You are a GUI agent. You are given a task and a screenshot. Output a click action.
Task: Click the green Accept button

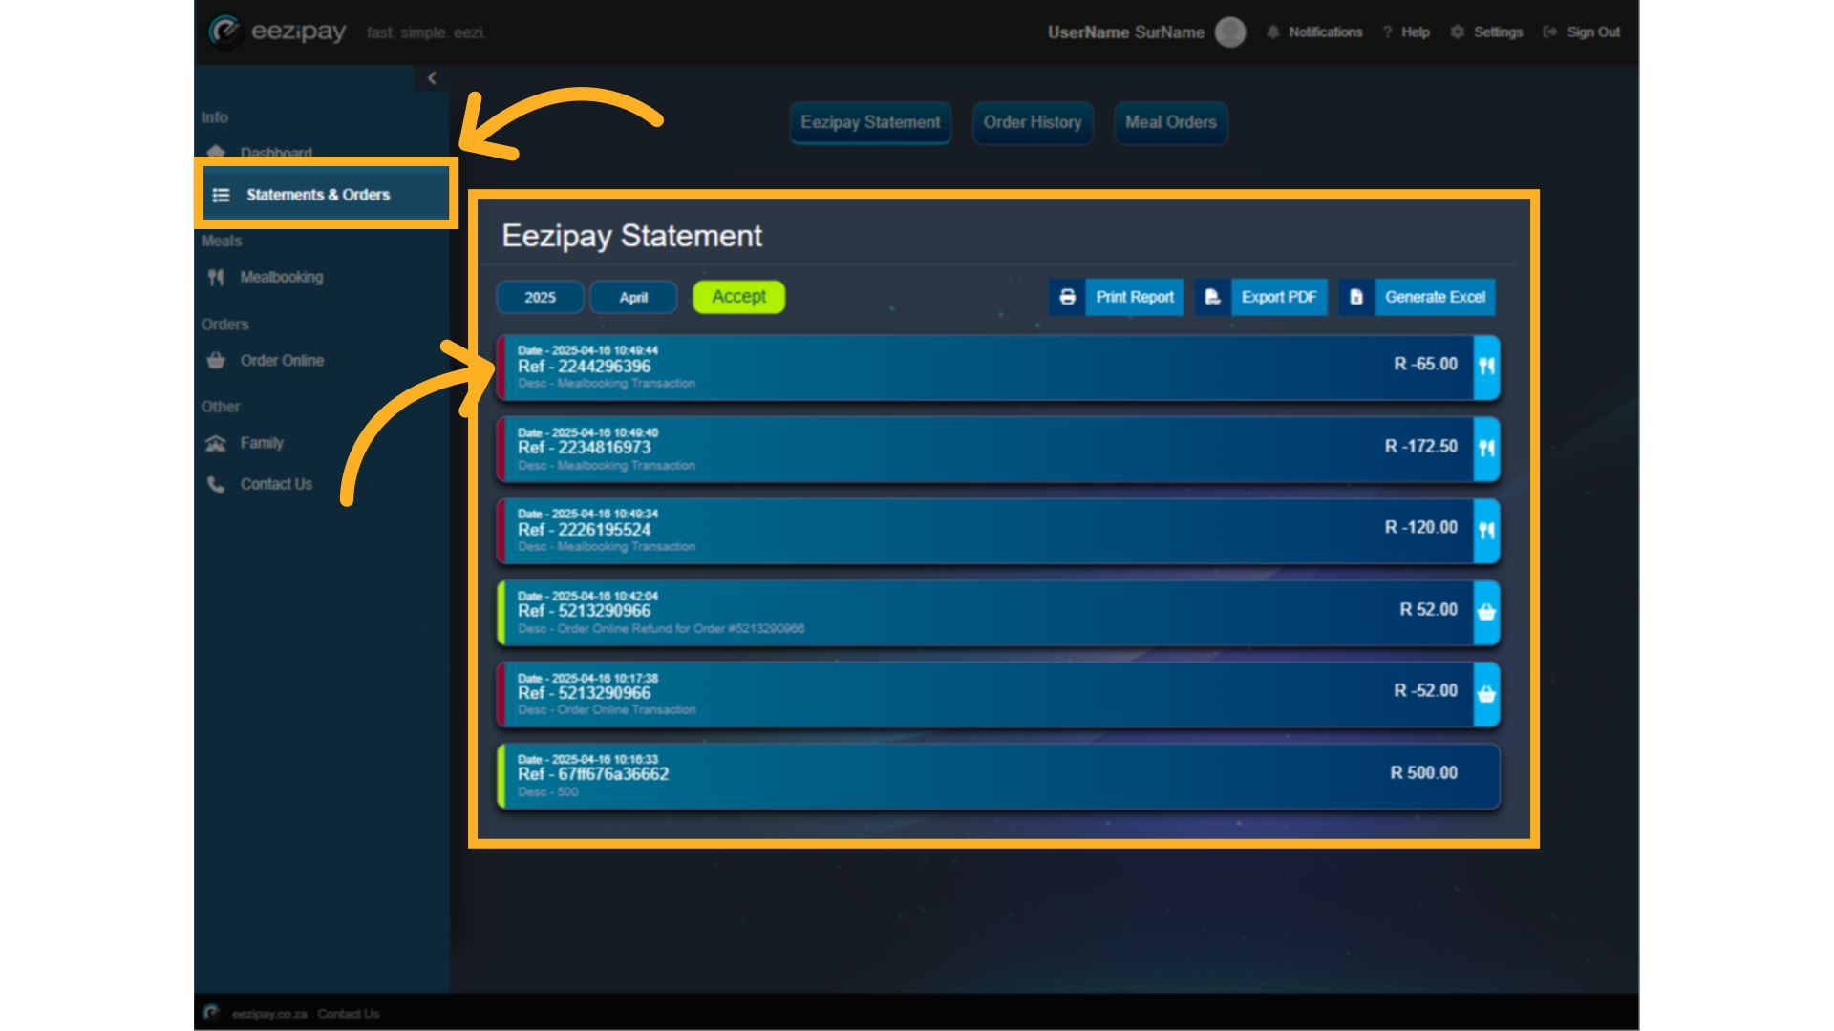coord(739,297)
